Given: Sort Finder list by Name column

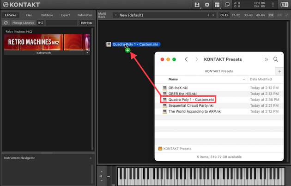Looking at the screenshot, I should pos(173,79).
